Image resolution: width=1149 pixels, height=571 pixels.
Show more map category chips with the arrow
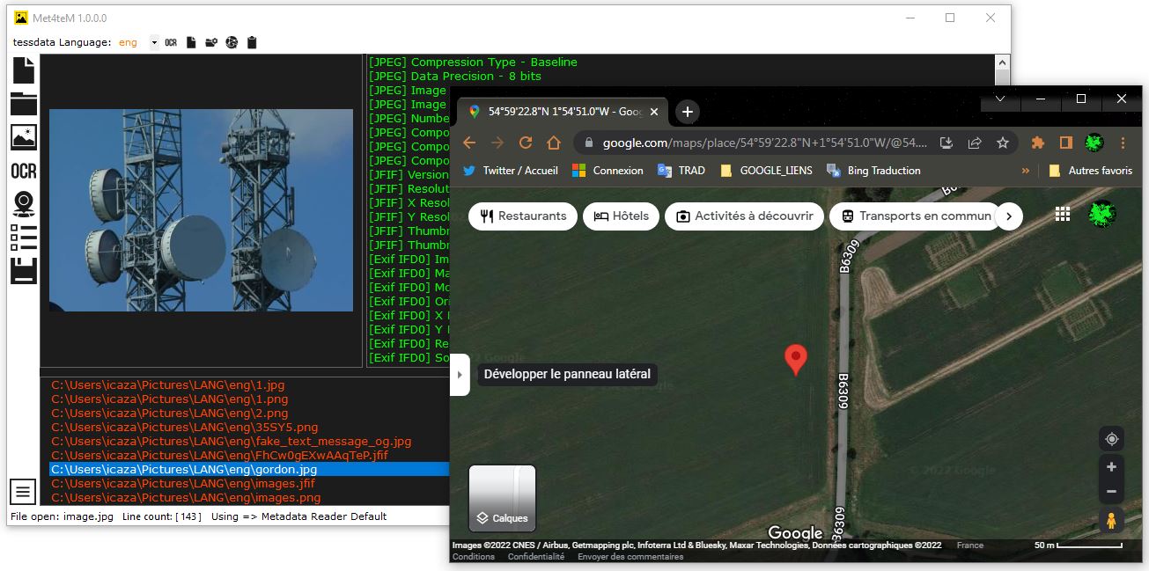click(x=1009, y=216)
